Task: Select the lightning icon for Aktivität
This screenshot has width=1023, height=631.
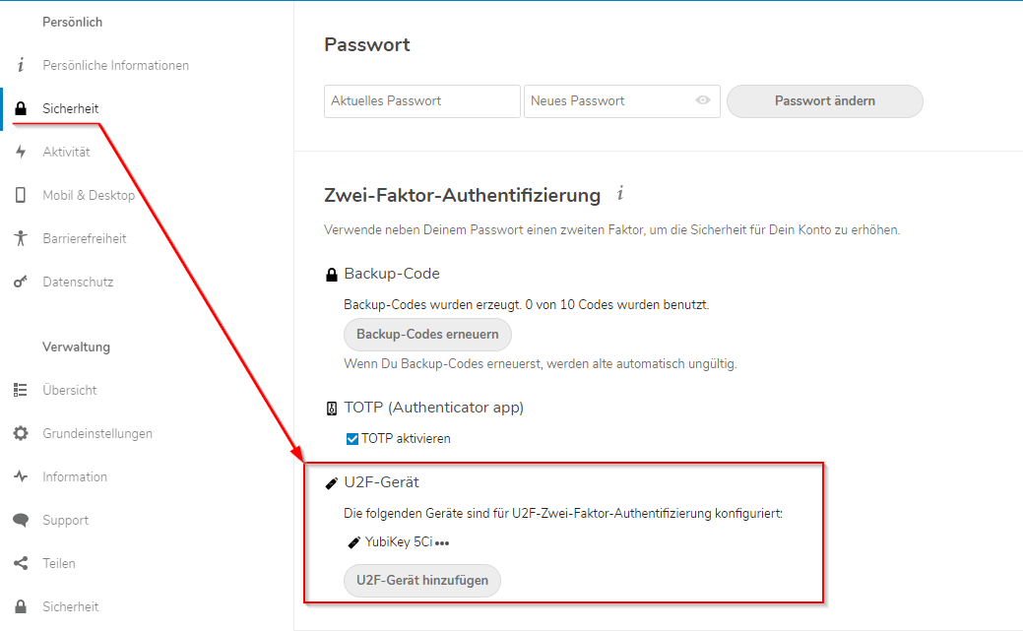Action: tap(20, 152)
